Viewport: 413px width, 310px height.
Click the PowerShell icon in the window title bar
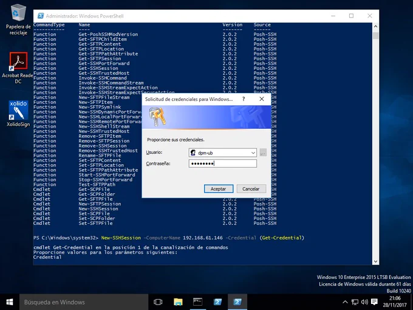coord(40,16)
